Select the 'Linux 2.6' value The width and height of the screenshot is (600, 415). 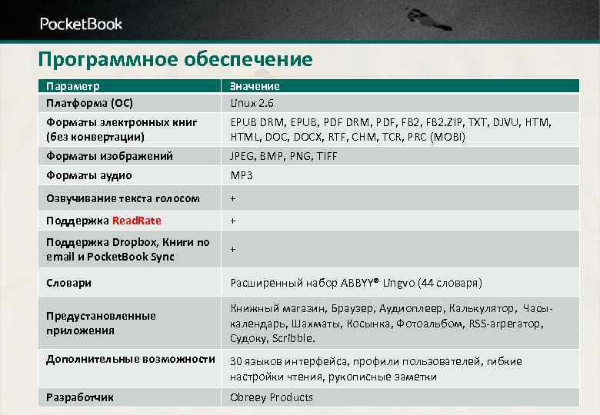(x=252, y=103)
